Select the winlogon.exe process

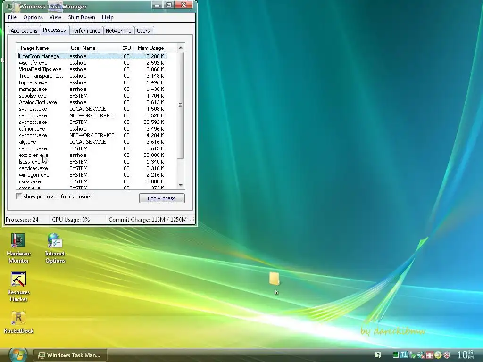pyautogui.click(x=92, y=175)
